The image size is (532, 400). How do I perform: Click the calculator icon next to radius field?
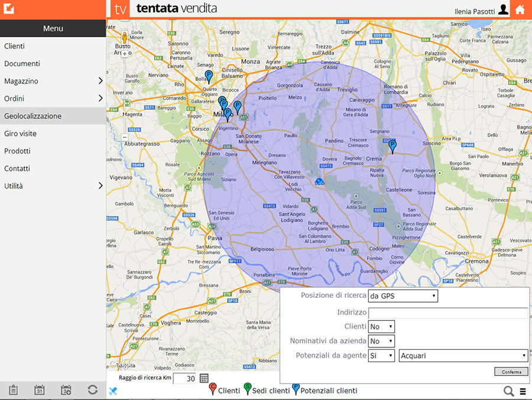coord(204,378)
